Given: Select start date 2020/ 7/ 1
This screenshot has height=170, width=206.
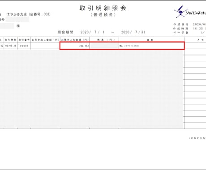Looking at the screenshot, I should point(93,32).
